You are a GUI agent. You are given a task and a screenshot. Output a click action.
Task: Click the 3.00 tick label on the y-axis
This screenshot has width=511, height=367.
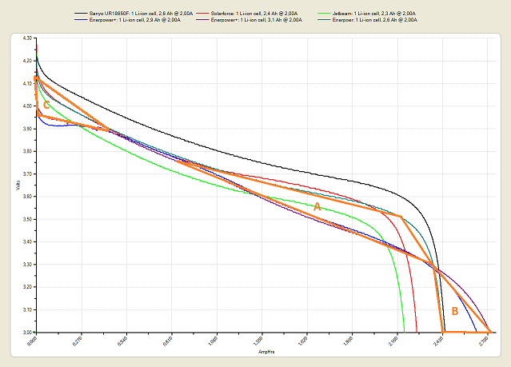pos(27,332)
